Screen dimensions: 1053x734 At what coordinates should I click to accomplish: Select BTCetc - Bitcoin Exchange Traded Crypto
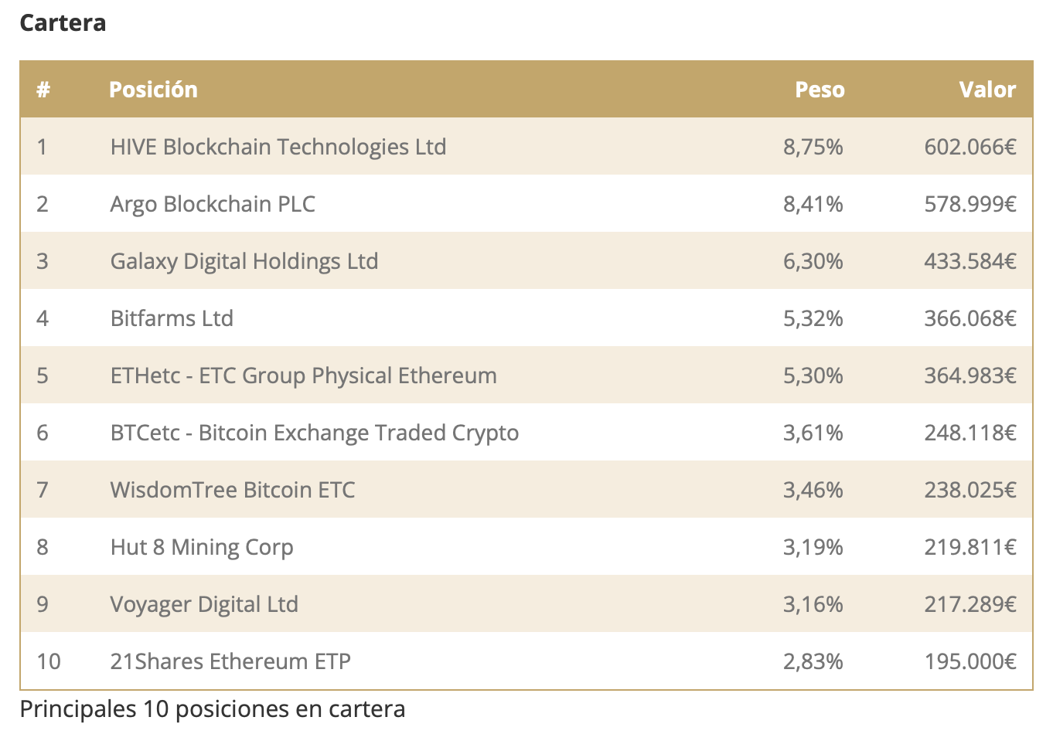tap(314, 433)
